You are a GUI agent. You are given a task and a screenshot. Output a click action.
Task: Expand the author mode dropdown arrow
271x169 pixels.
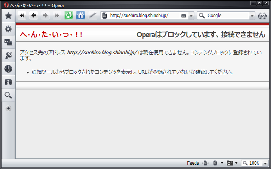coord(222,163)
